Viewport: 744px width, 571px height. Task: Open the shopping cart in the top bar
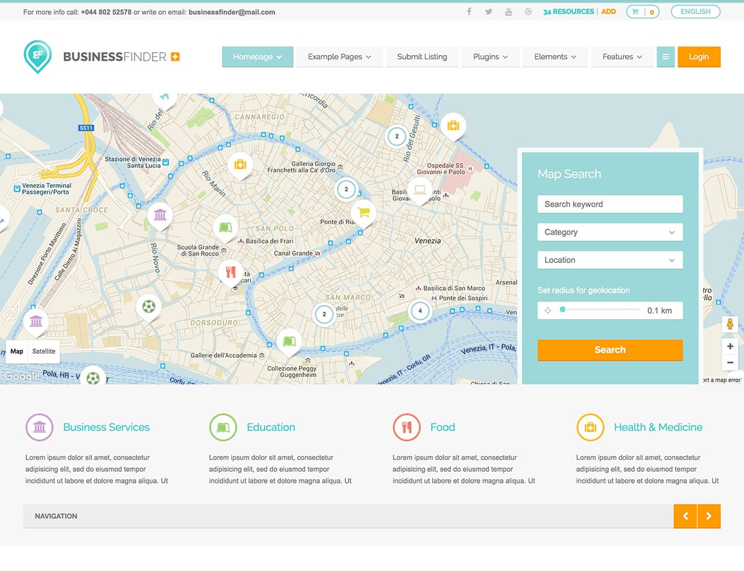[642, 12]
